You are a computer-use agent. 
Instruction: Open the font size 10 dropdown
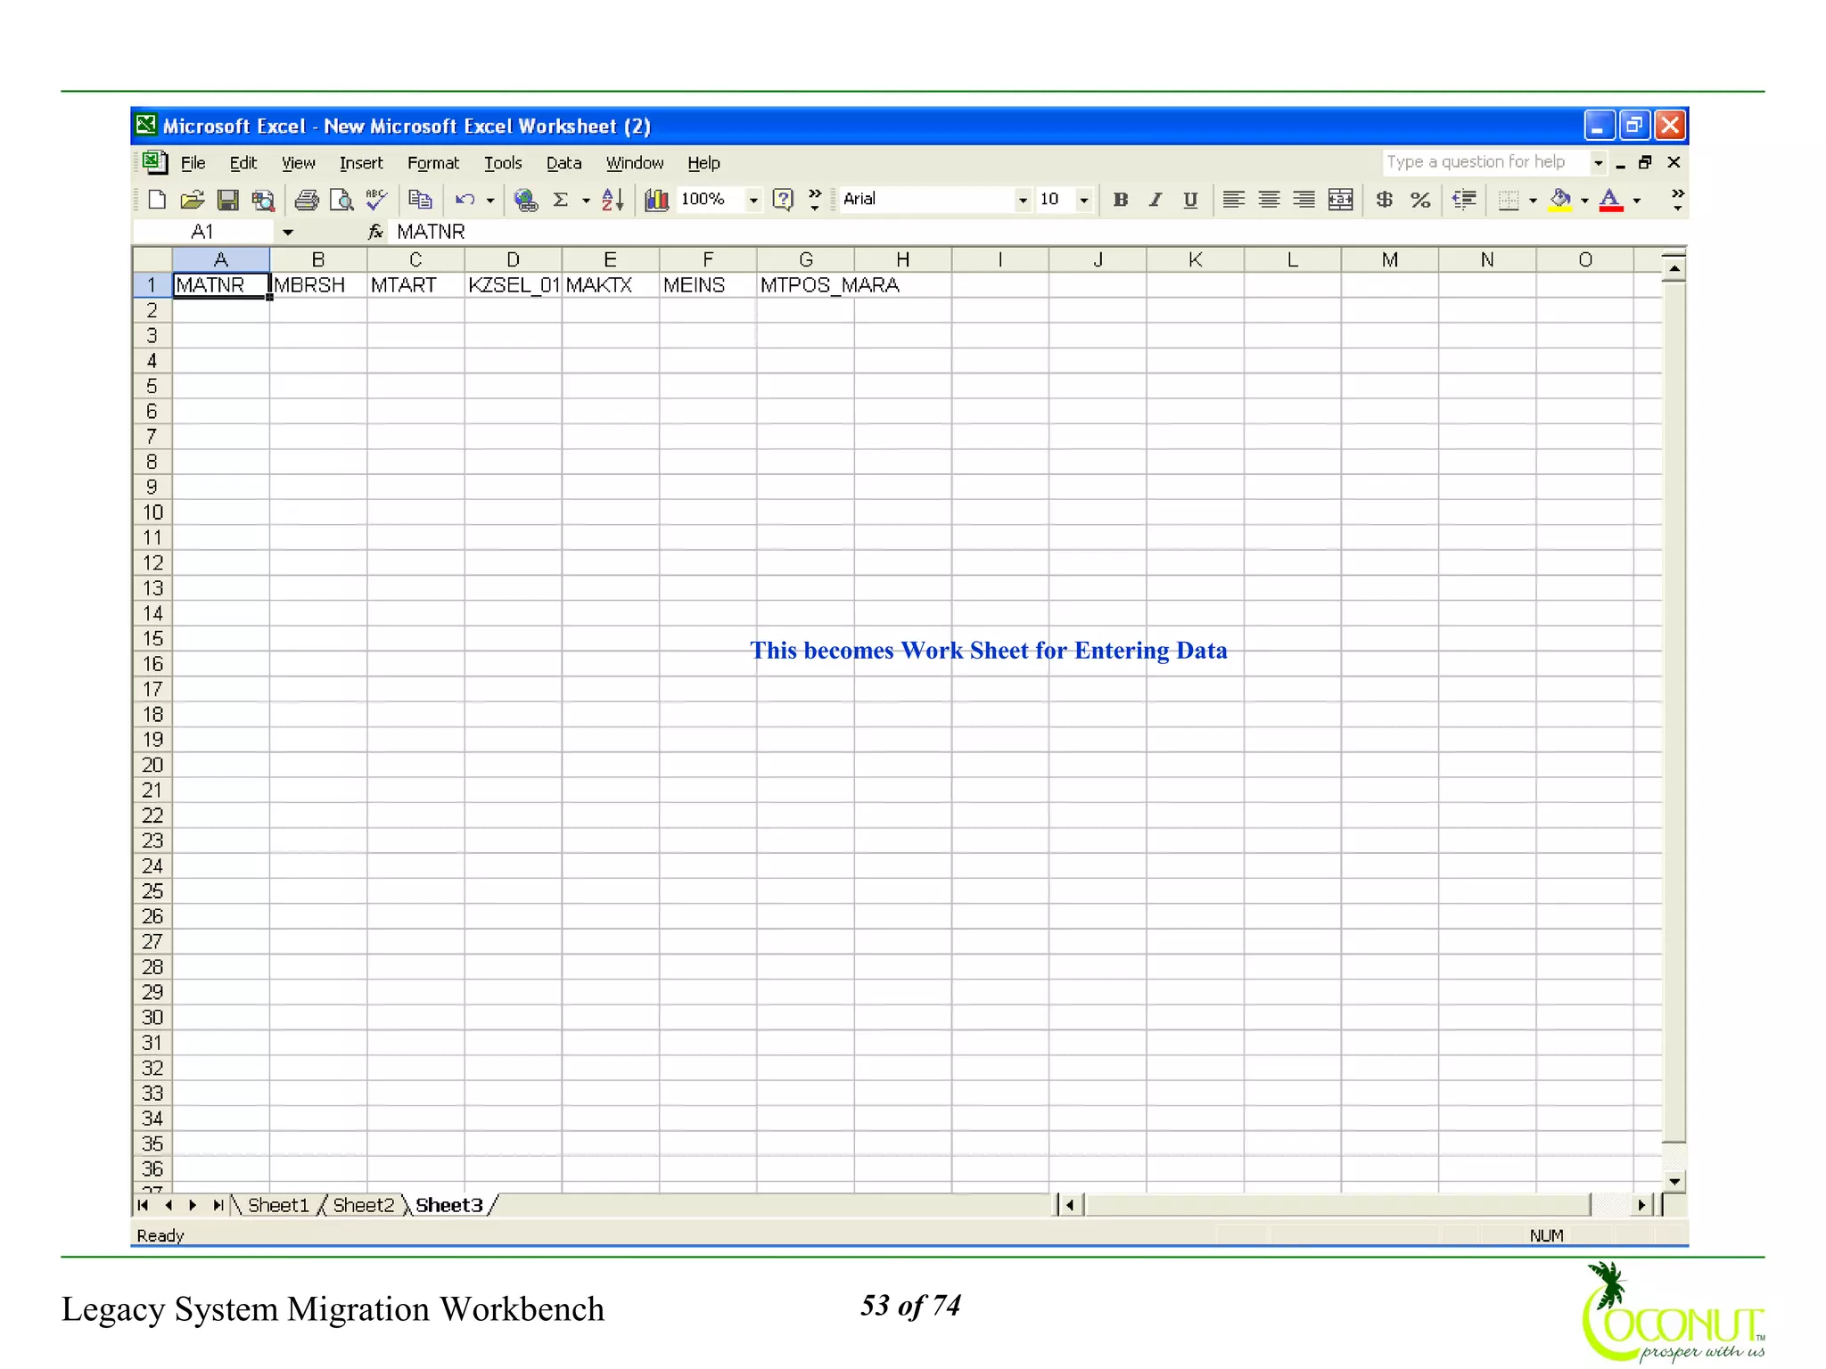click(x=1083, y=201)
